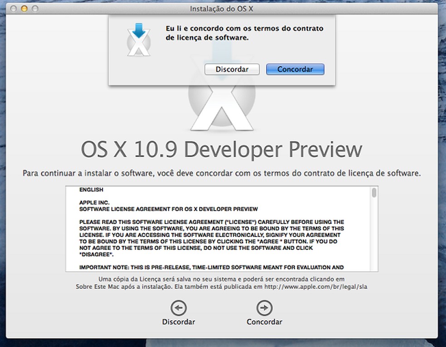Click the red close window button

click(13, 9)
